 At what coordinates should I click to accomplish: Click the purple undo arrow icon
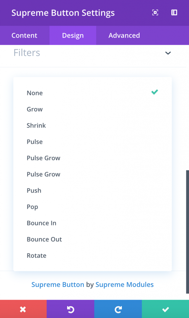pyautogui.click(x=71, y=309)
